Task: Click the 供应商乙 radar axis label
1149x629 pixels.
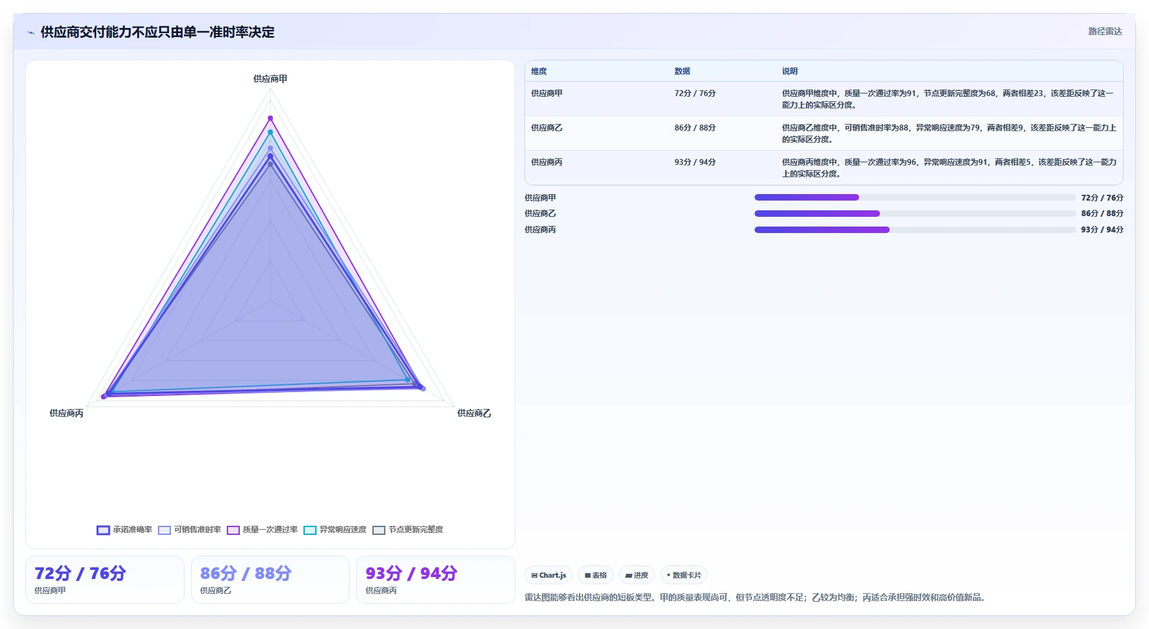Action: 474,413
